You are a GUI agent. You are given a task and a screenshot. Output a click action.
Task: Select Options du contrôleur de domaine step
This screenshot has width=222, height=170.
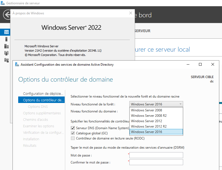click(x=42, y=100)
